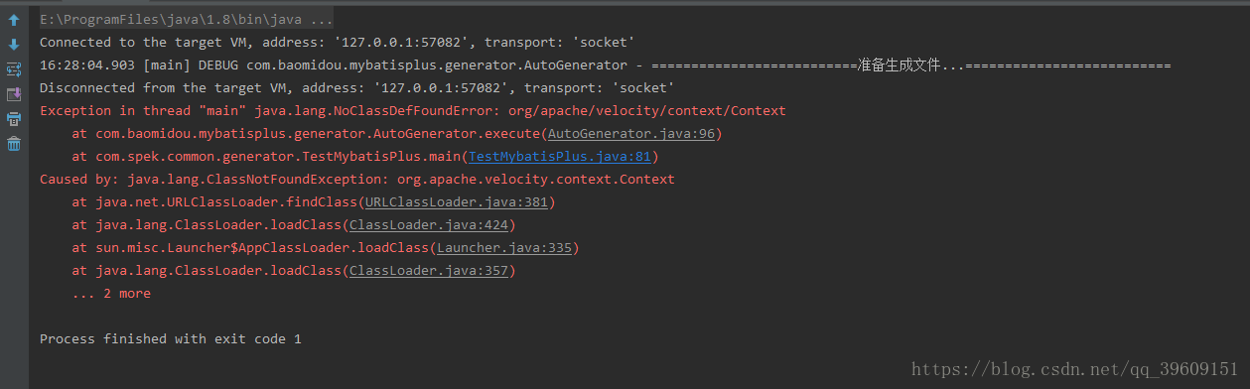Screen dimensions: 1250x389
Task: Expand the "... 2 more" stack frames
Action: tap(111, 294)
